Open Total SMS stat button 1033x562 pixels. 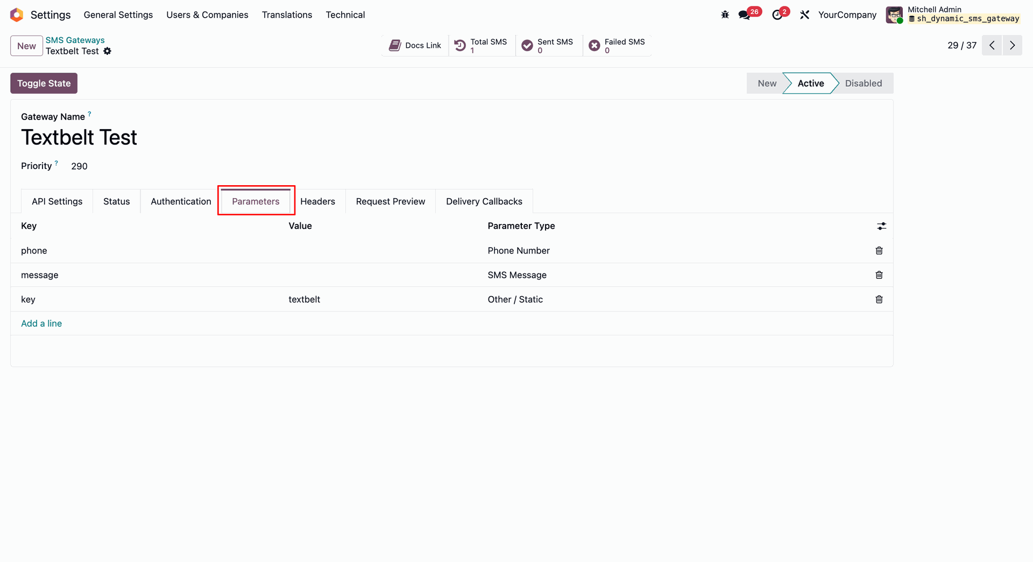(482, 45)
